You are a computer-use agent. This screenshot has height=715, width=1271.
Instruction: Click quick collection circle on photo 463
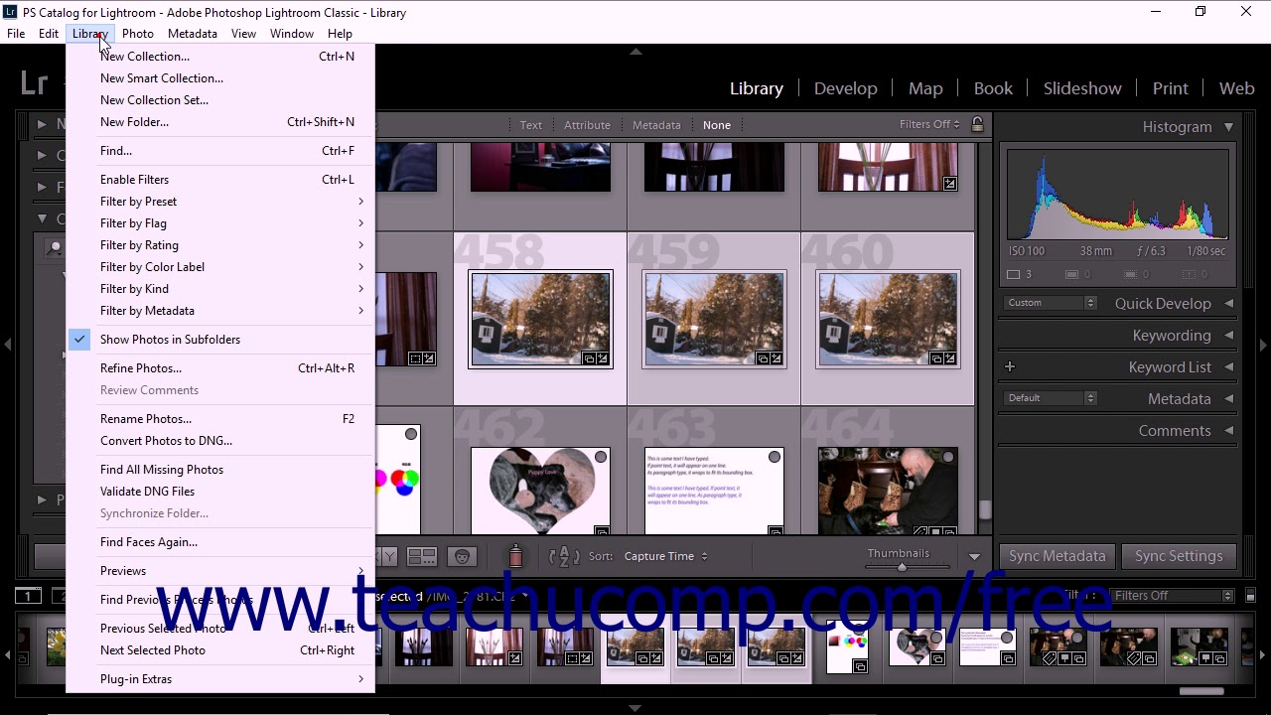click(775, 457)
